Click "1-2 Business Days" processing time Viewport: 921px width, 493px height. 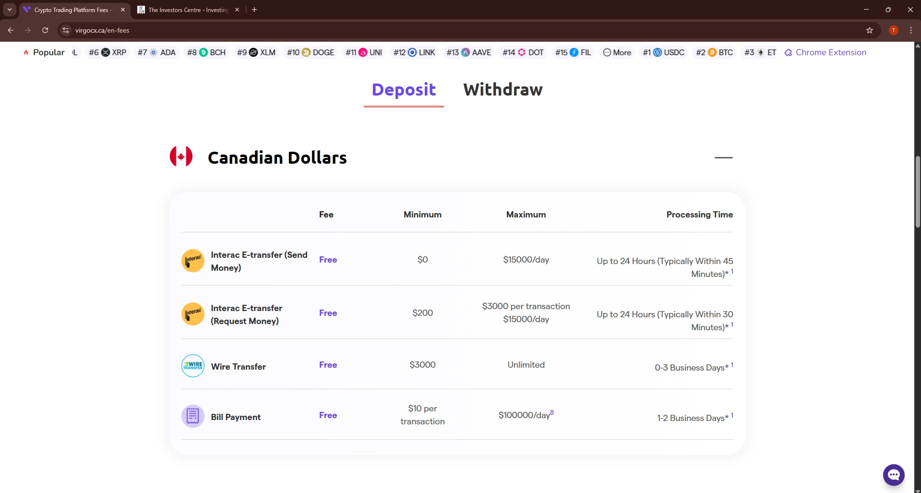[x=693, y=418]
